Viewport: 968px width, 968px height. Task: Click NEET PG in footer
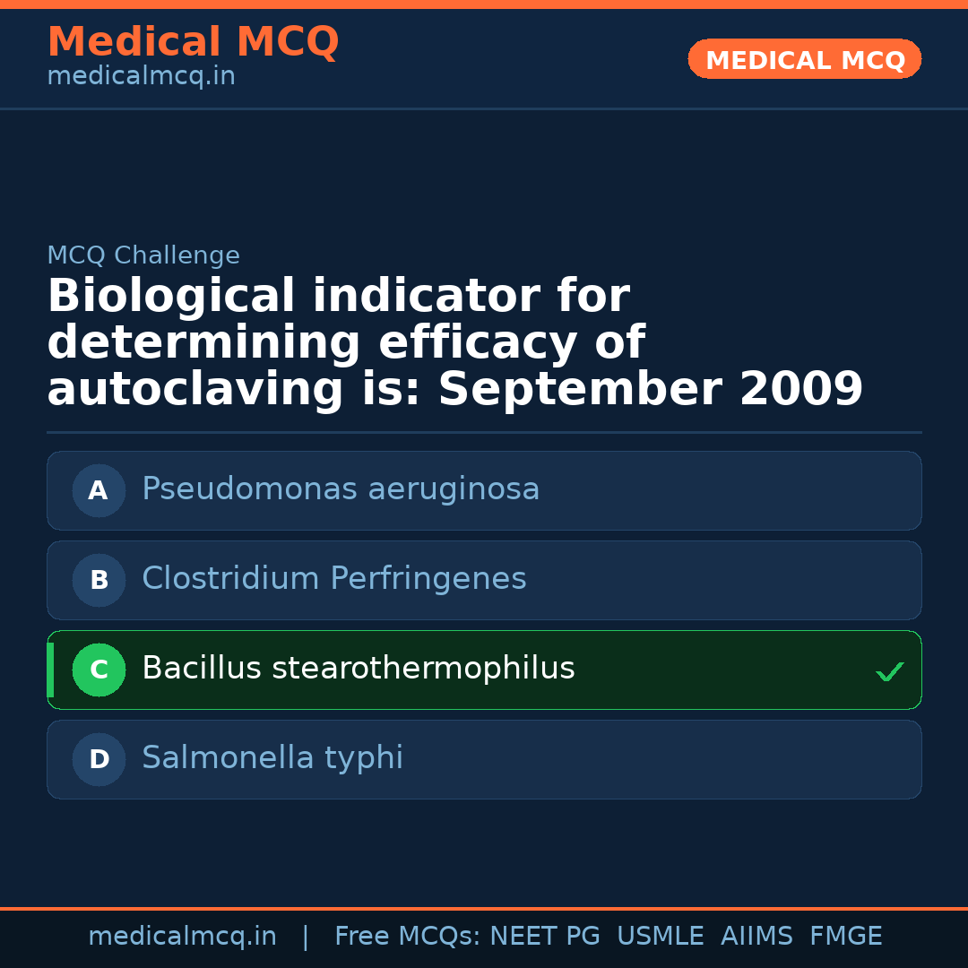click(545, 937)
